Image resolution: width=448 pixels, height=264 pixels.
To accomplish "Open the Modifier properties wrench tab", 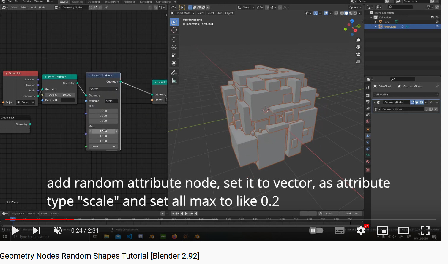I will tap(368, 136).
